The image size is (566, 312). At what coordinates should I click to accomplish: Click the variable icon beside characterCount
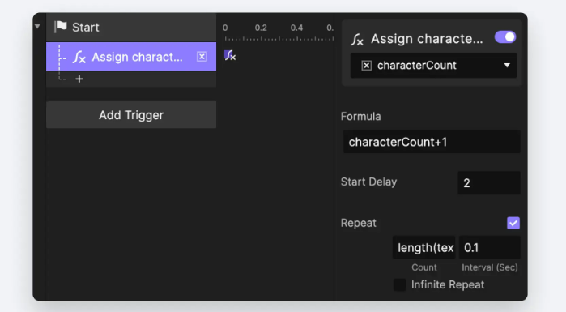pyautogui.click(x=366, y=66)
